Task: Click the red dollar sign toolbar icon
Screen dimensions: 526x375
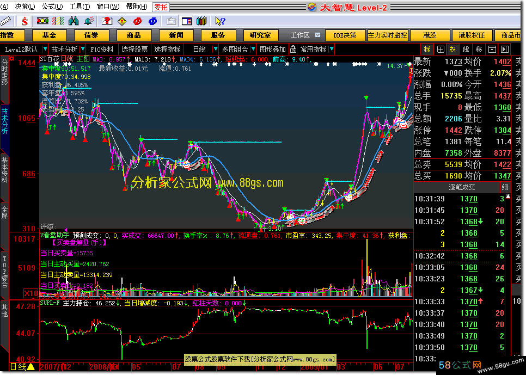Action: 25,21
